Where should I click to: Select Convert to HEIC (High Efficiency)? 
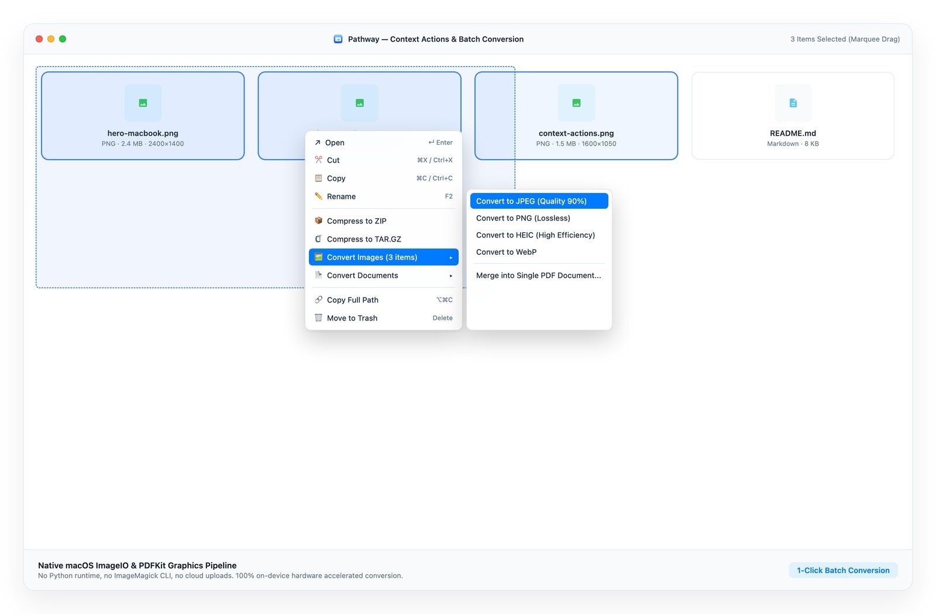[539, 235]
